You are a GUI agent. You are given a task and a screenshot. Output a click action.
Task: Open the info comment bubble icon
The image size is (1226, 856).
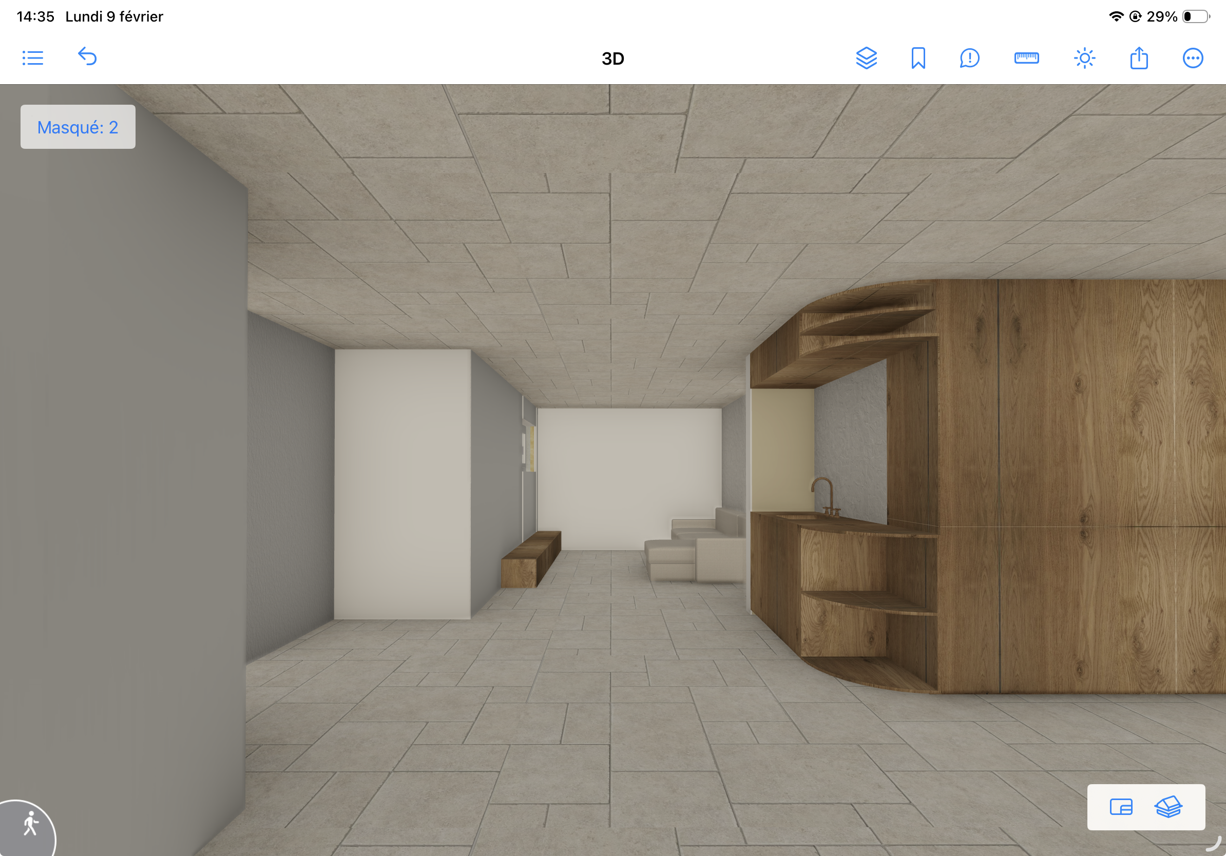point(969,58)
